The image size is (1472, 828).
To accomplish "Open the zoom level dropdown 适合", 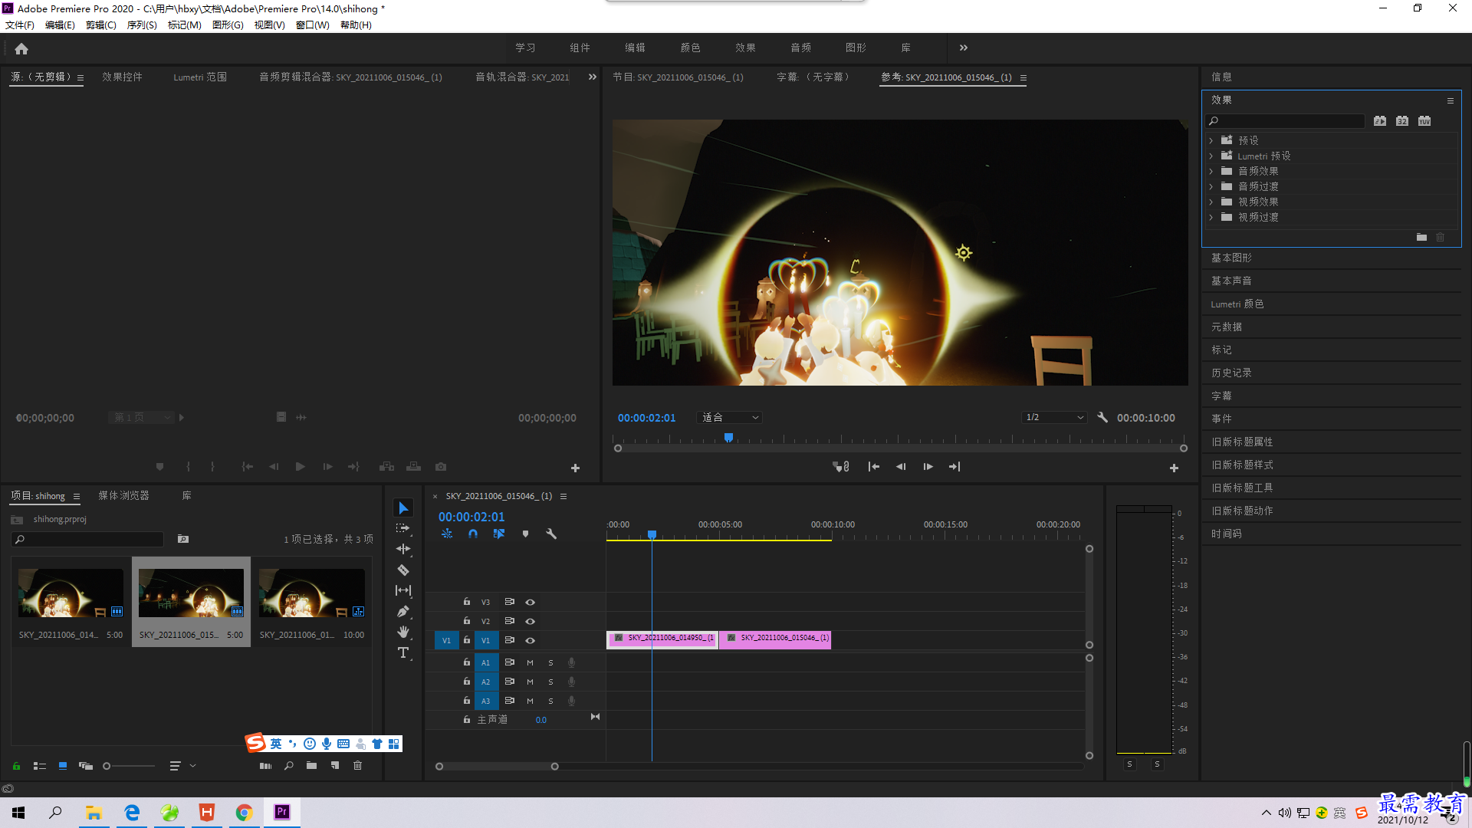I will point(730,418).
